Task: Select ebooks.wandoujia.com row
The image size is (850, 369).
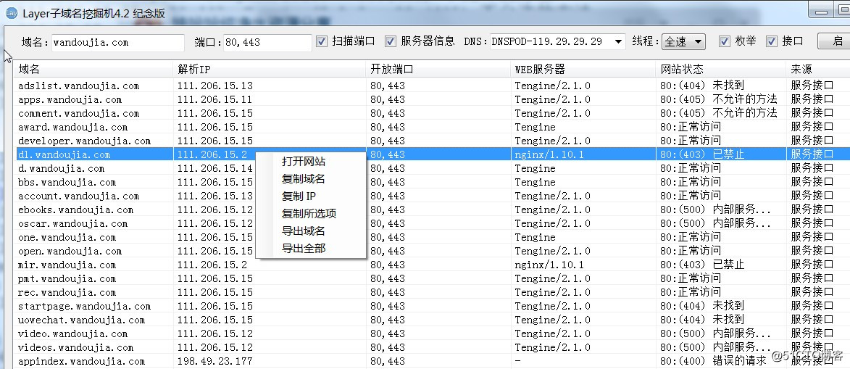Action: [x=432, y=210]
